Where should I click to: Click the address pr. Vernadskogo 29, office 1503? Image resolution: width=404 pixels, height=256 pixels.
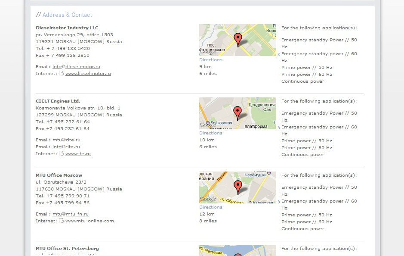pyautogui.click(x=74, y=34)
